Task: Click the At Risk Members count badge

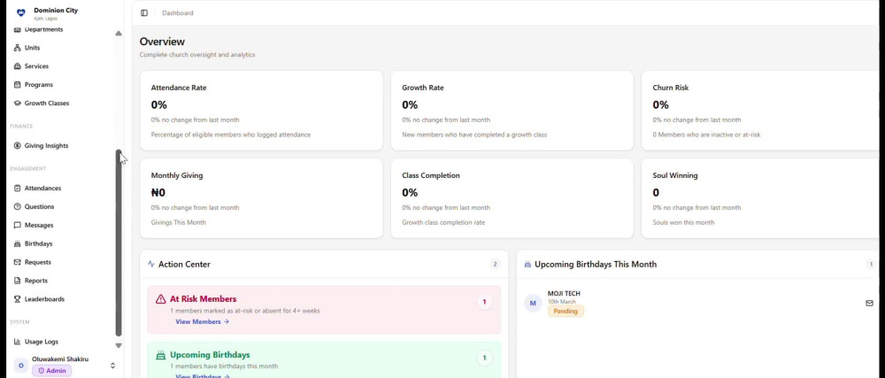Action: tap(484, 302)
